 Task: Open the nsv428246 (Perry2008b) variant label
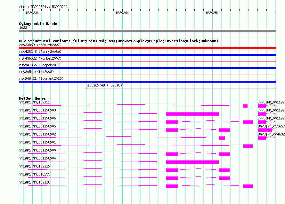40,52
